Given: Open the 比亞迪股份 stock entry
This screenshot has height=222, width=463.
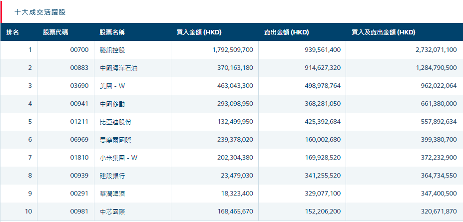Looking at the screenshot, I should pos(115,122).
